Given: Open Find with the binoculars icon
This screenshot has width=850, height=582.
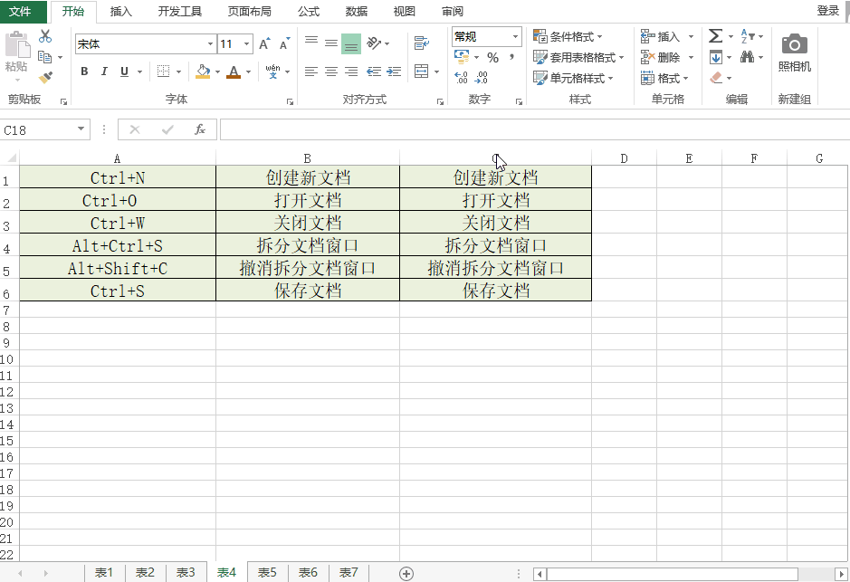Looking at the screenshot, I should pyautogui.click(x=750, y=56).
